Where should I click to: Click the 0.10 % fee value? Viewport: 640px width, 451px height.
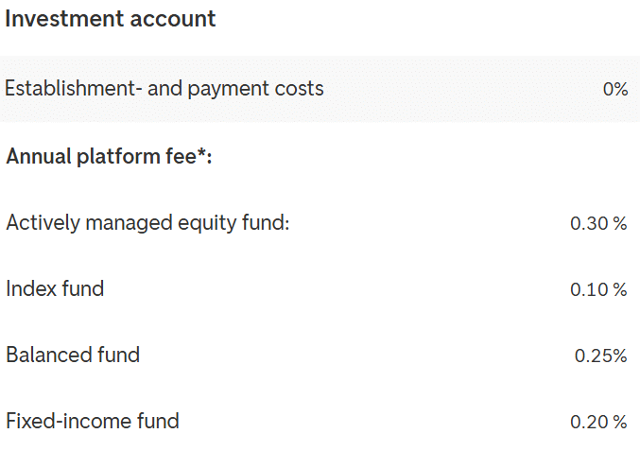click(x=598, y=290)
